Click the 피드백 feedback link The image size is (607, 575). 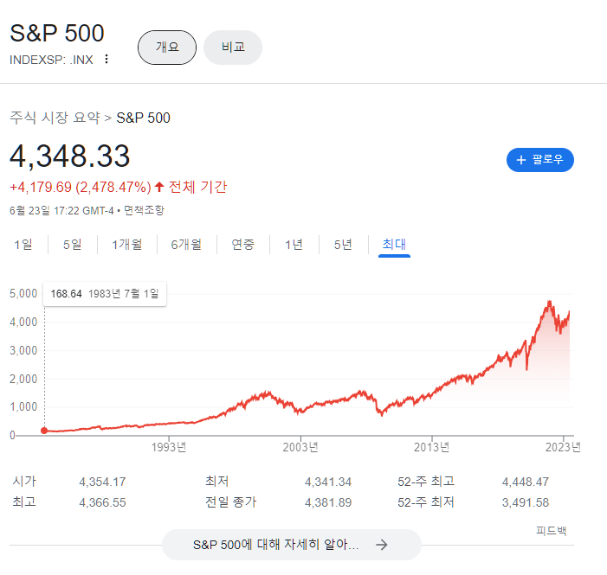552,531
